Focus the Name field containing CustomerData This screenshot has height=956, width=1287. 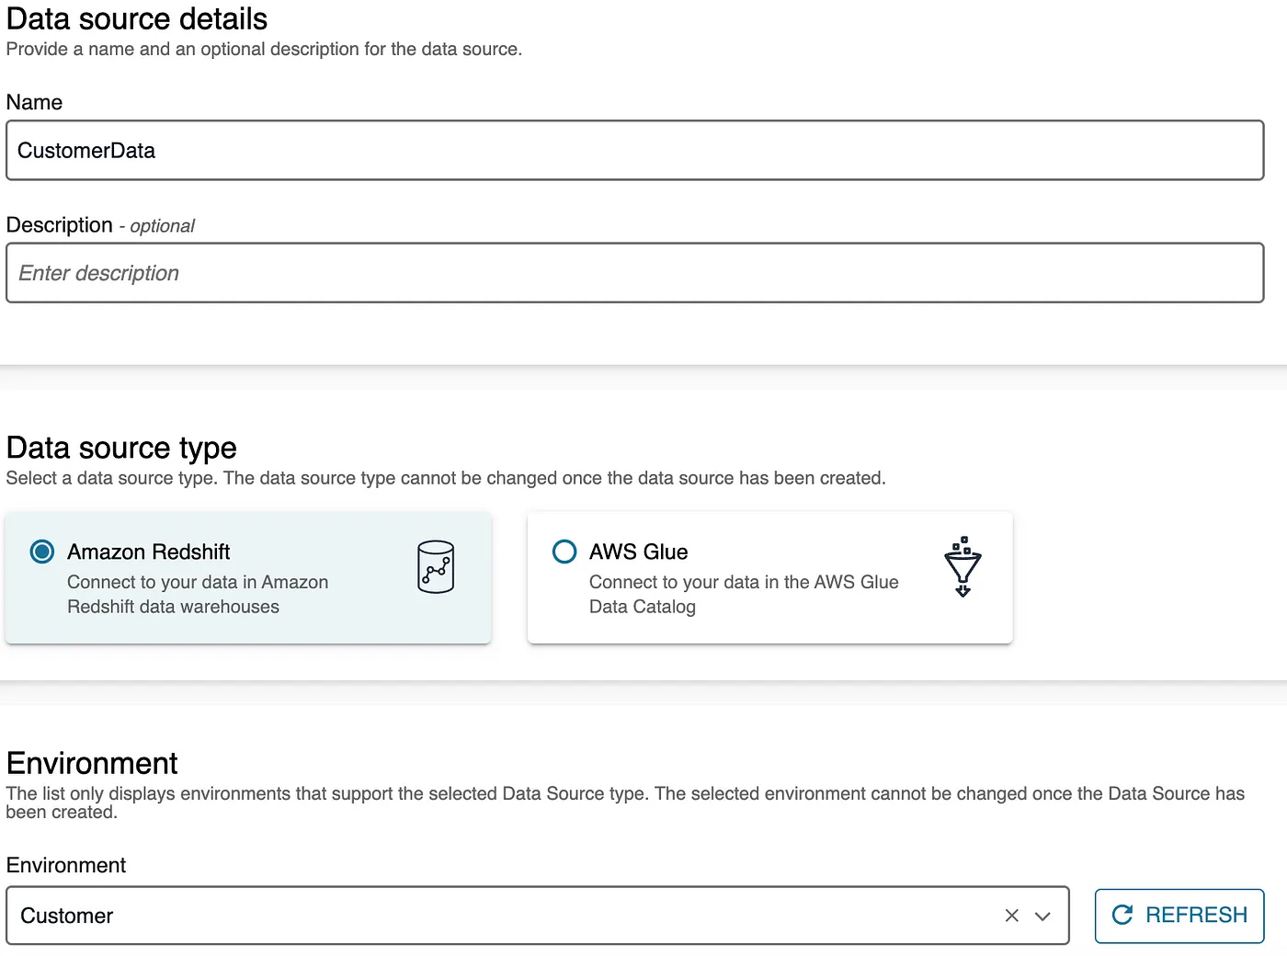(635, 151)
